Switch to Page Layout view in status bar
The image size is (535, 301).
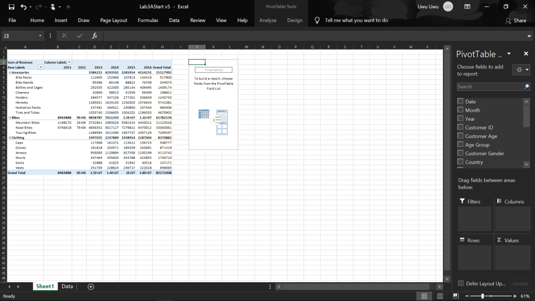(x=439, y=296)
